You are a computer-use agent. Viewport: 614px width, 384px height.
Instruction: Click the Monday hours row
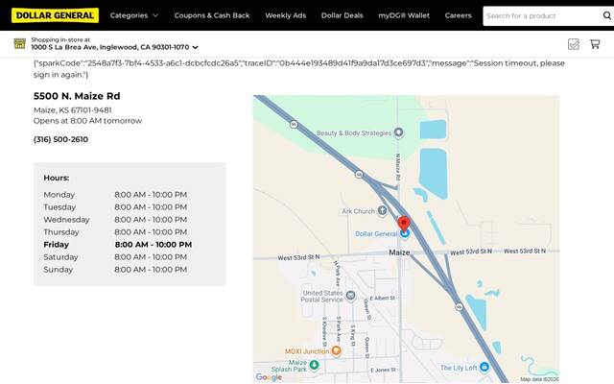pos(115,195)
